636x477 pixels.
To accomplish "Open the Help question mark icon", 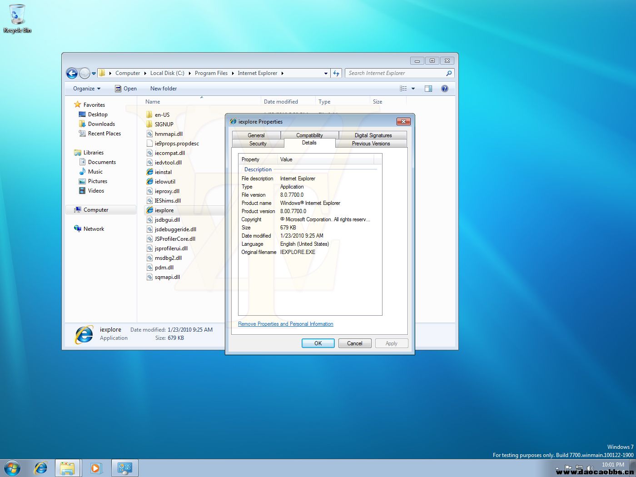I will point(445,89).
